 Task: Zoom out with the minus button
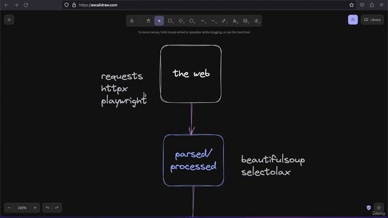coord(9,208)
